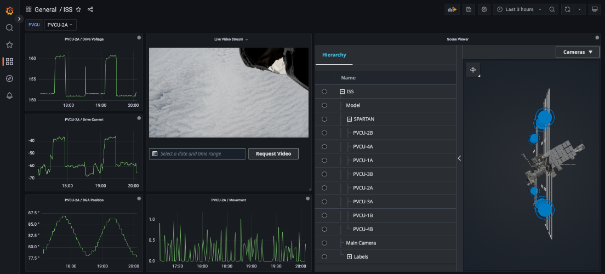Screen dimensions: 605x274
Task: Open the PVCU-2A / BGA Position panel title
Action: pyautogui.click(x=84, y=200)
